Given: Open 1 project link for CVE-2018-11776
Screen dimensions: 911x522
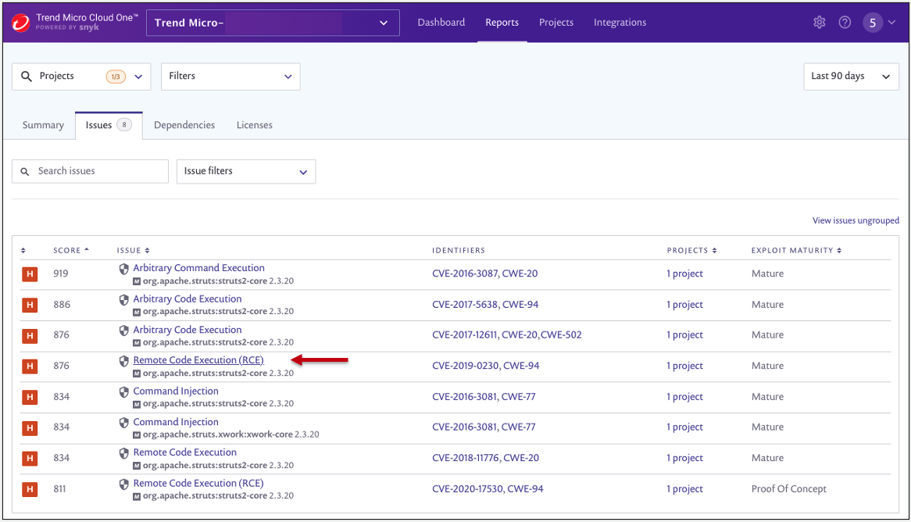Looking at the screenshot, I should [684, 459].
